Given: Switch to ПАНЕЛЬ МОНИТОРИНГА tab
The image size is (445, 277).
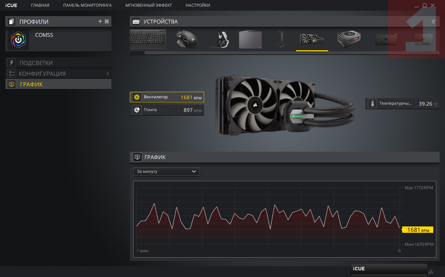Looking at the screenshot, I should (87, 5).
